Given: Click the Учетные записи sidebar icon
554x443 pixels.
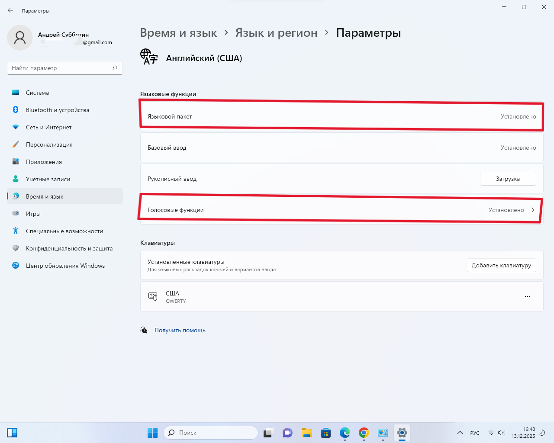Looking at the screenshot, I should click(x=16, y=179).
